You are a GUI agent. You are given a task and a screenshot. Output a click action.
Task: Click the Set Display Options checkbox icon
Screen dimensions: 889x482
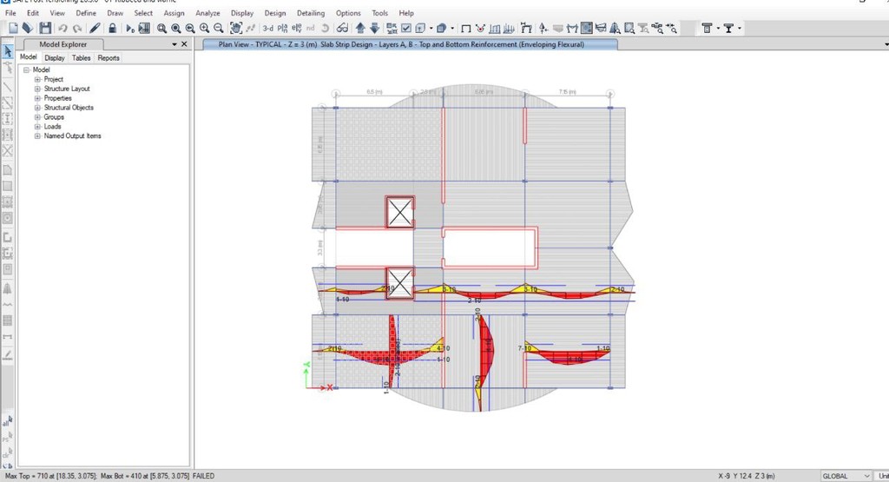tap(406, 29)
